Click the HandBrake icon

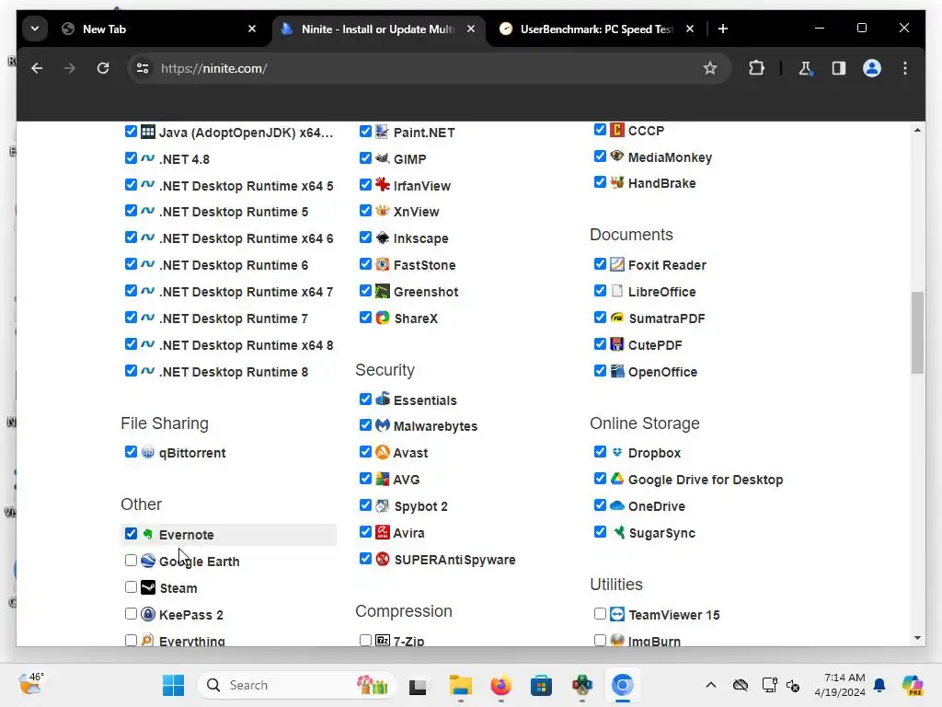pos(617,182)
